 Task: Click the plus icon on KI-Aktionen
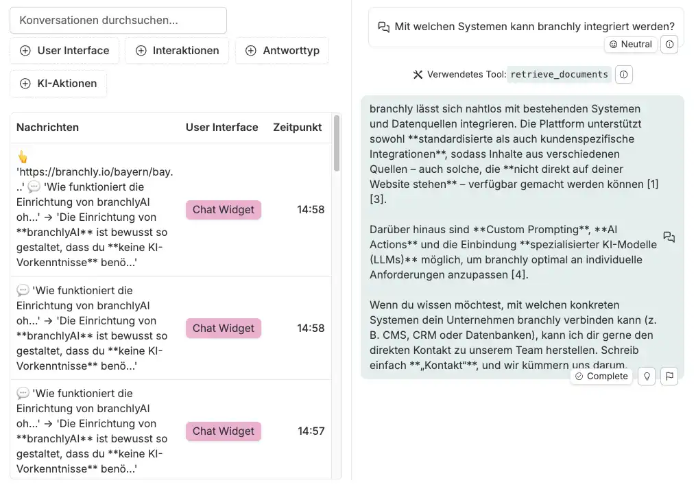[x=25, y=84]
